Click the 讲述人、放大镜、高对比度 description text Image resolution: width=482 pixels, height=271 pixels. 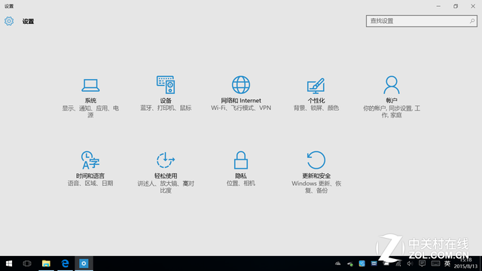(166, 187)
